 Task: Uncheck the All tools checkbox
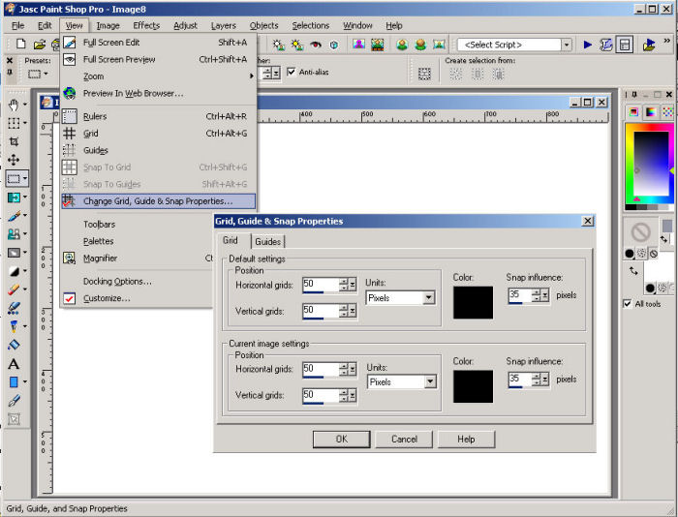pos(628,303)
